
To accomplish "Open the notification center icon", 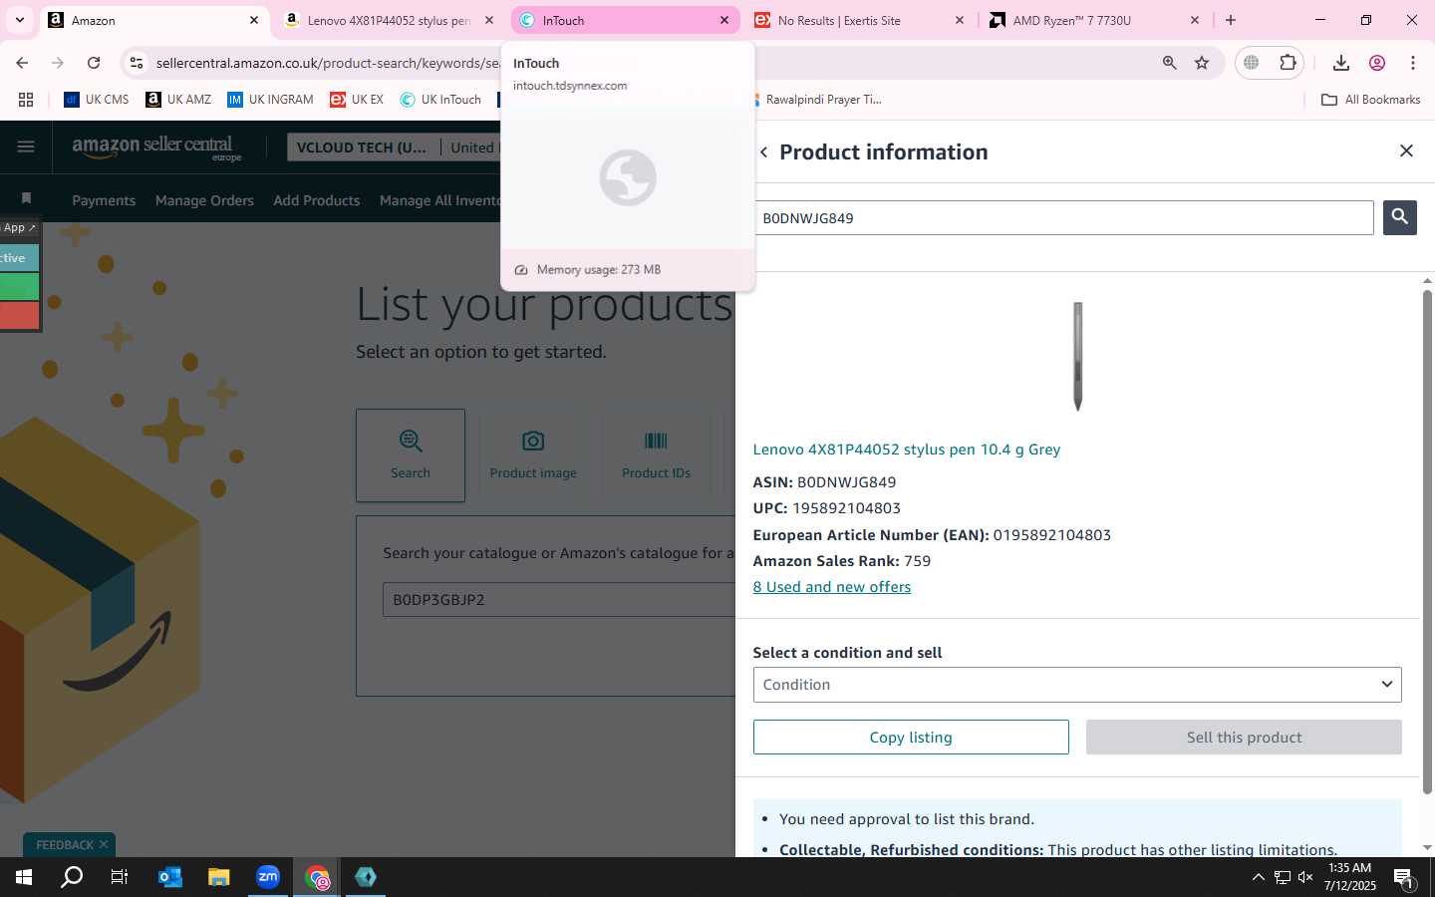I will pyautogui.click(x=1404, y=878).
